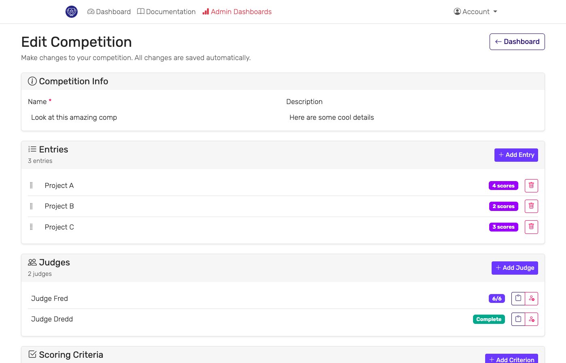Delete Project B using the trash icon
Viewport: 566px width, 363px height.
coord(531,206)
